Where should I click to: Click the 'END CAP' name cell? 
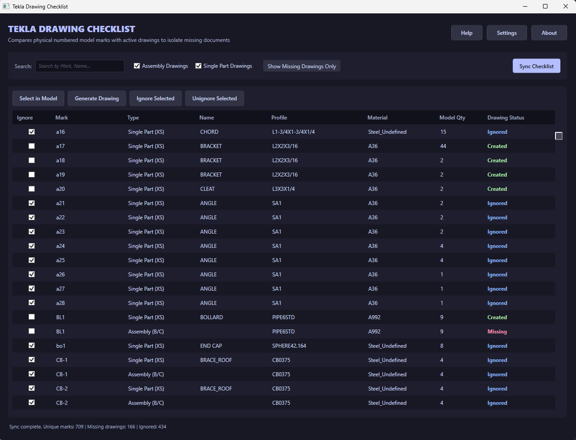pyautogui.click(x=211, y=346)
